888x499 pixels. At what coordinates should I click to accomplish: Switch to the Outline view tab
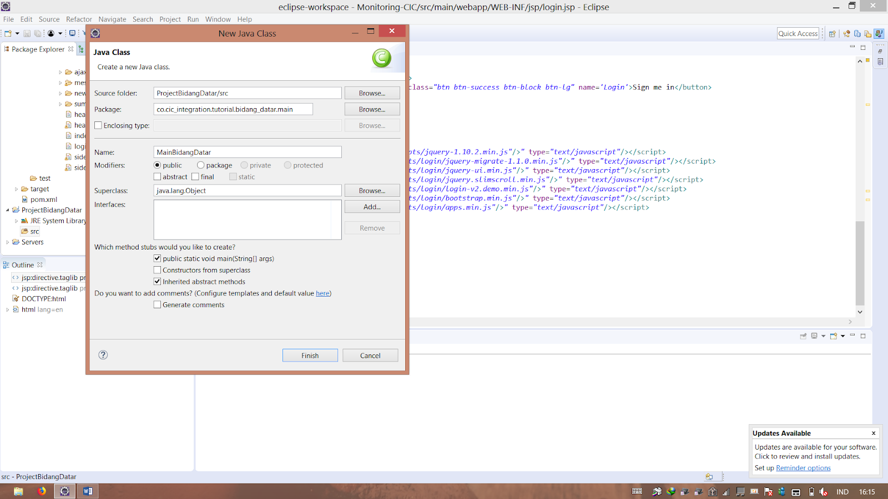click(22, 264)
